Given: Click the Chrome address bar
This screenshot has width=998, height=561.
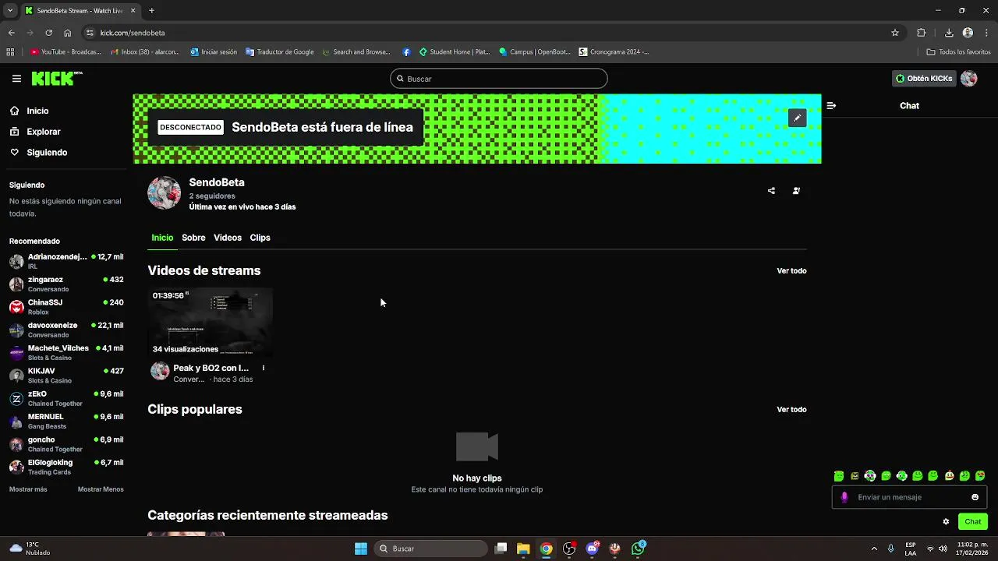Looking at the screenshot, I should (491, 33).
